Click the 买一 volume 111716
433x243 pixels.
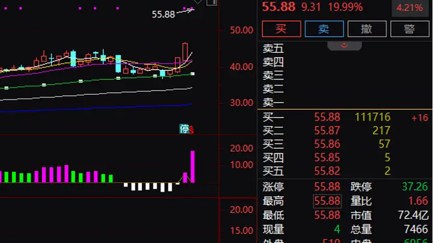click(372, 117)
